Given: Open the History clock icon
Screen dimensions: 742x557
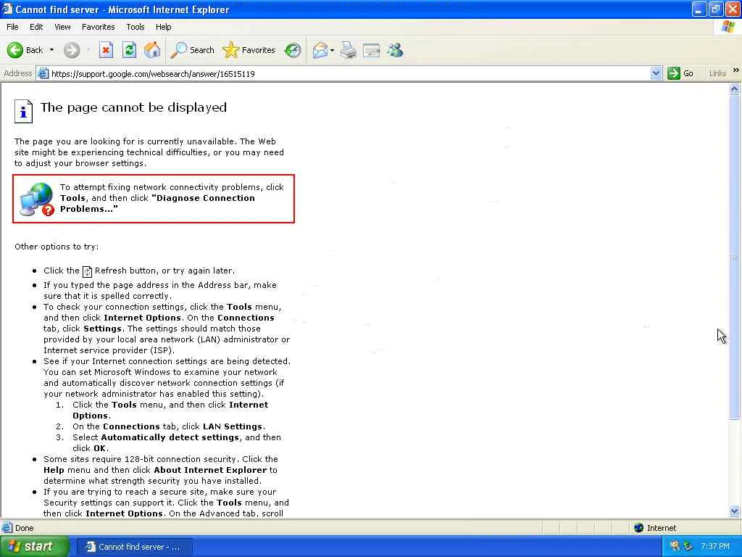Looking at the screenshot, I should (x=293, y=50).
